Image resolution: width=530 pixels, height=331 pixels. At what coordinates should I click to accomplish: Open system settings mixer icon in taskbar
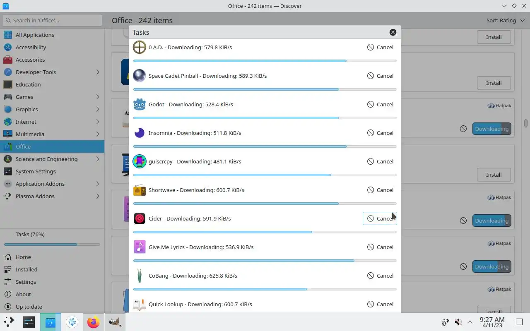[29, 322]
